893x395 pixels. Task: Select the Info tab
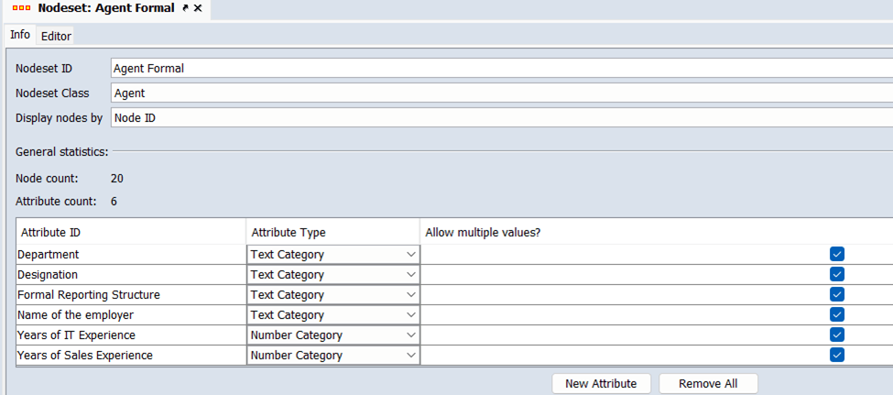pos(20,35)
